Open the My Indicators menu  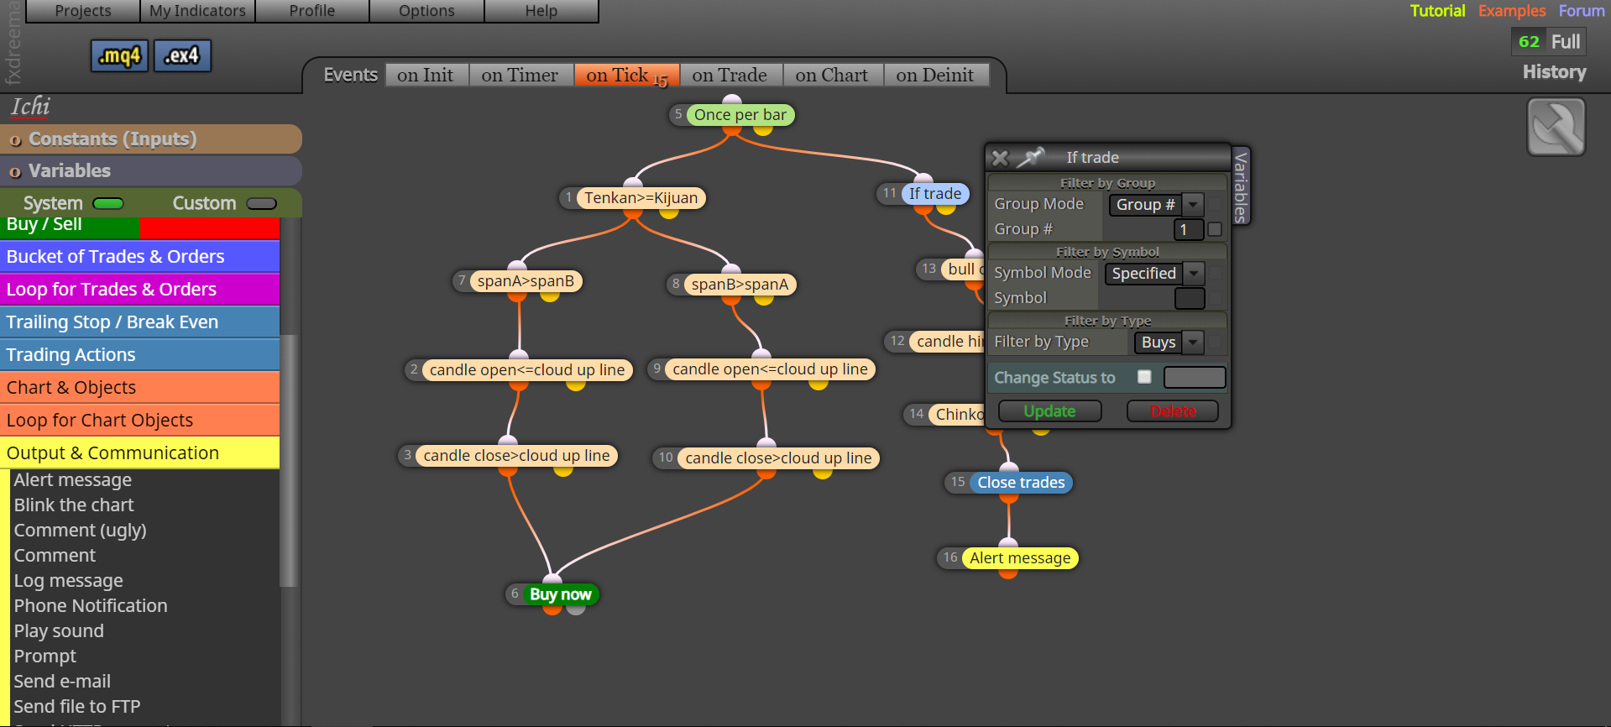click(x=197, y=11)
